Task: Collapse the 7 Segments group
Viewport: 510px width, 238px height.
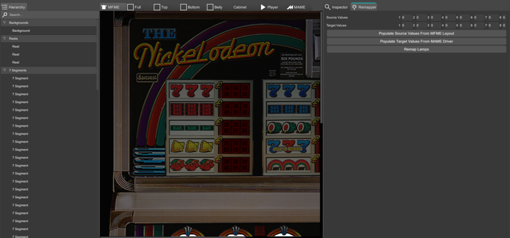Action: pyautogui.click(x=5, y=70)
